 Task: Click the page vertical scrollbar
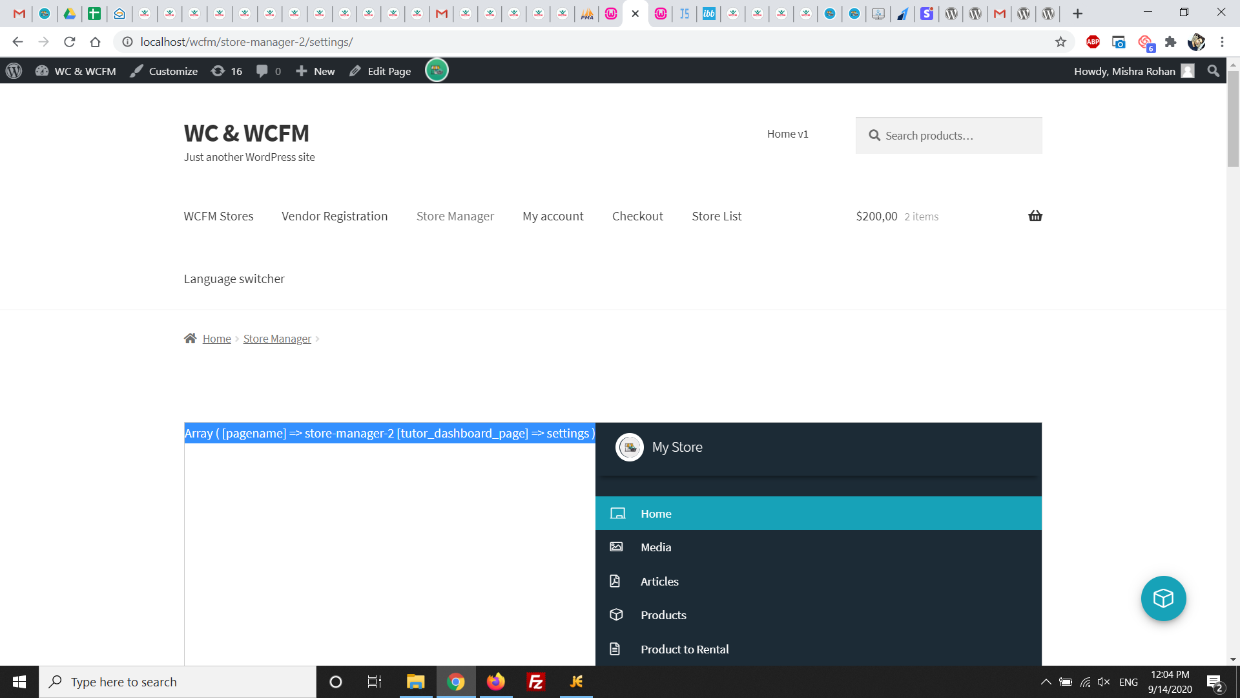(1233, 118)
